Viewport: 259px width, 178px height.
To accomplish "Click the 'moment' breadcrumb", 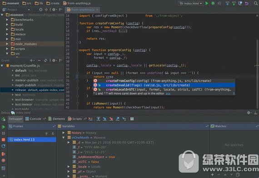I will (x=11, y=3).
